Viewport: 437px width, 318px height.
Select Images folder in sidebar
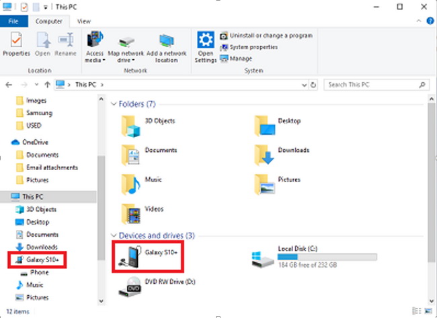(31, 100)
